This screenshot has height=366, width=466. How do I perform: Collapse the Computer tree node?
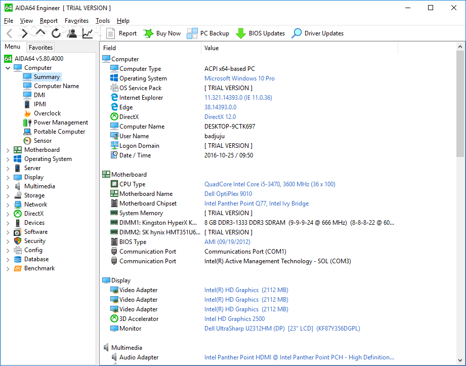[8, 68]
